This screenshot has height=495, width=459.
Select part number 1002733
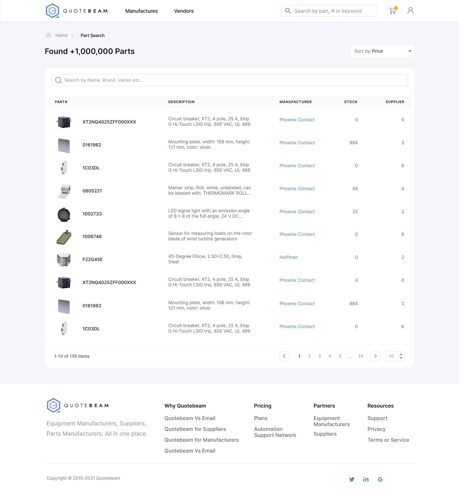(x=92, y=214)
